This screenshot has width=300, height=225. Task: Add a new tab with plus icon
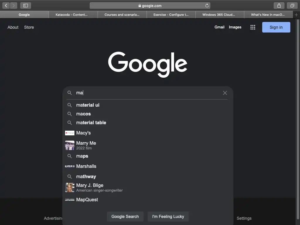(296, 15)
